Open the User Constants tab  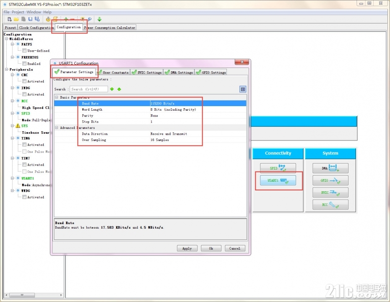[x=113, y=73]
